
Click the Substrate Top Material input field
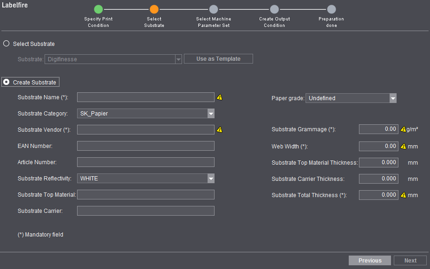tap(146, 194)
